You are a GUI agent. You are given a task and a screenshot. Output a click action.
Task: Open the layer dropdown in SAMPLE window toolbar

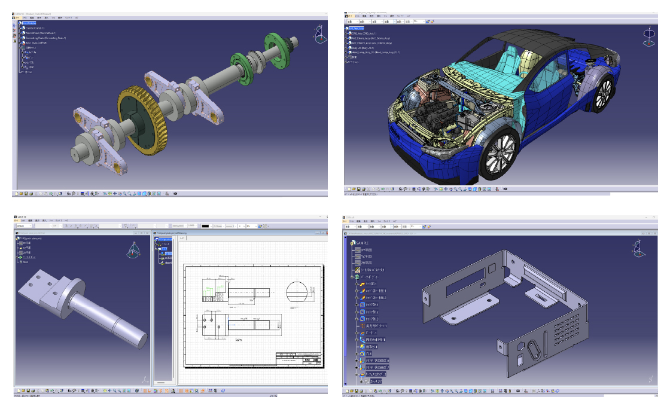point(416,227)
